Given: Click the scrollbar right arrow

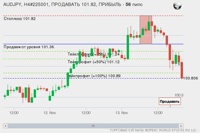Looking at the screenshot, I should (181, 126).
